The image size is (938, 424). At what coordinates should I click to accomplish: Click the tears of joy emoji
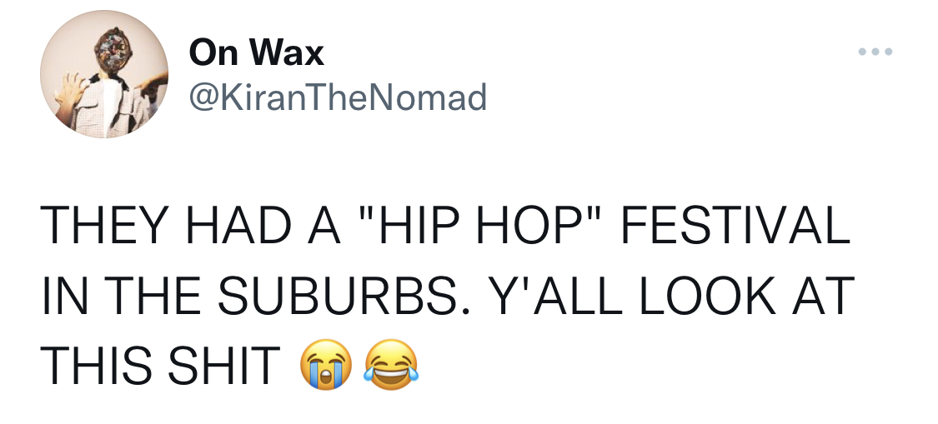pos(392,364)
